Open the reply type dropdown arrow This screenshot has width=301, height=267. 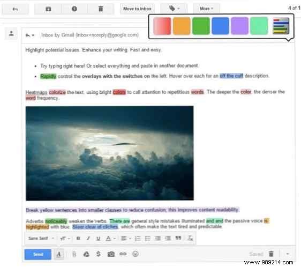coord(33,35)
